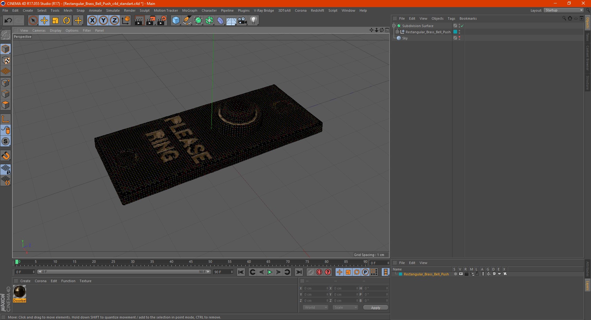Click the Axis L-shaped icon in sidebar
This screenshot has width=591, height=320.
pyautogui.click(x=6, y=119)
